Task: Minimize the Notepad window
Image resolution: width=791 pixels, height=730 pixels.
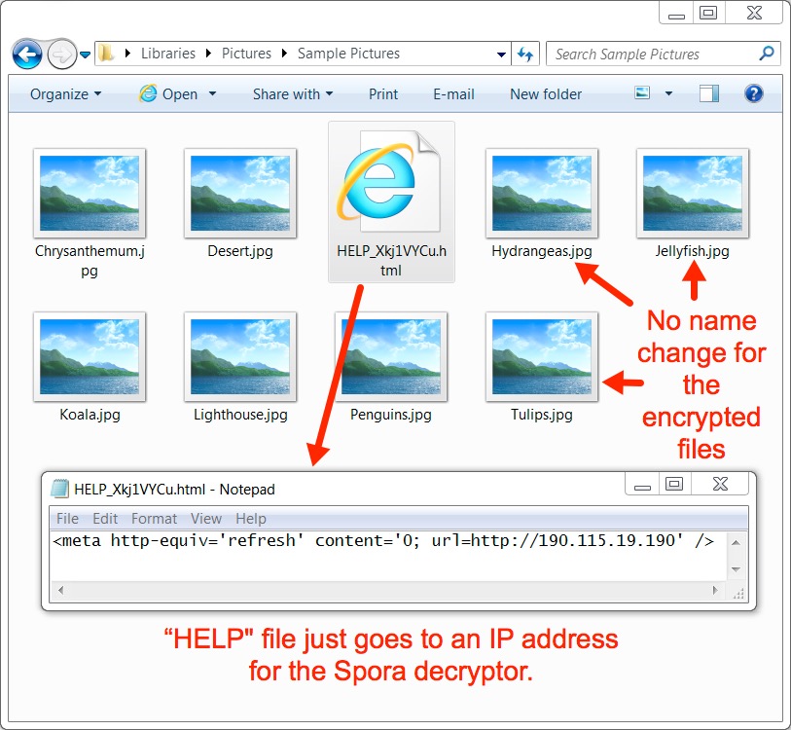Action: pos(642,485)
